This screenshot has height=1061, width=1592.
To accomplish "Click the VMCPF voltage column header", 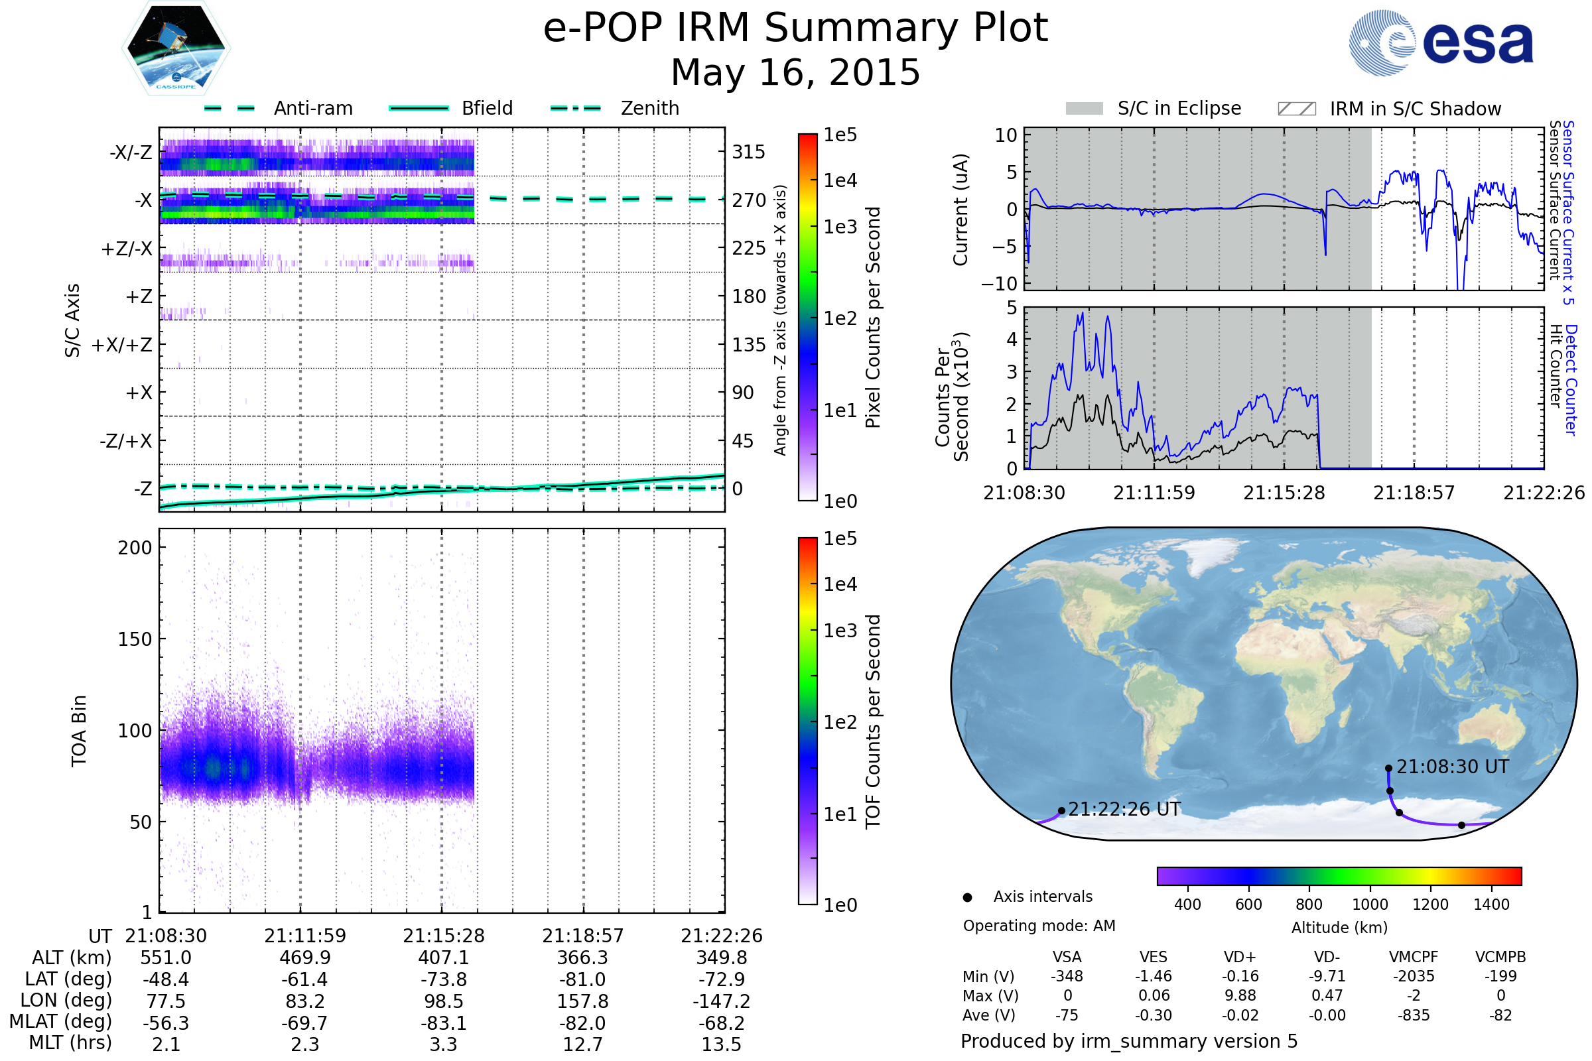I will pyautogui.click(x=1414, y=957).
